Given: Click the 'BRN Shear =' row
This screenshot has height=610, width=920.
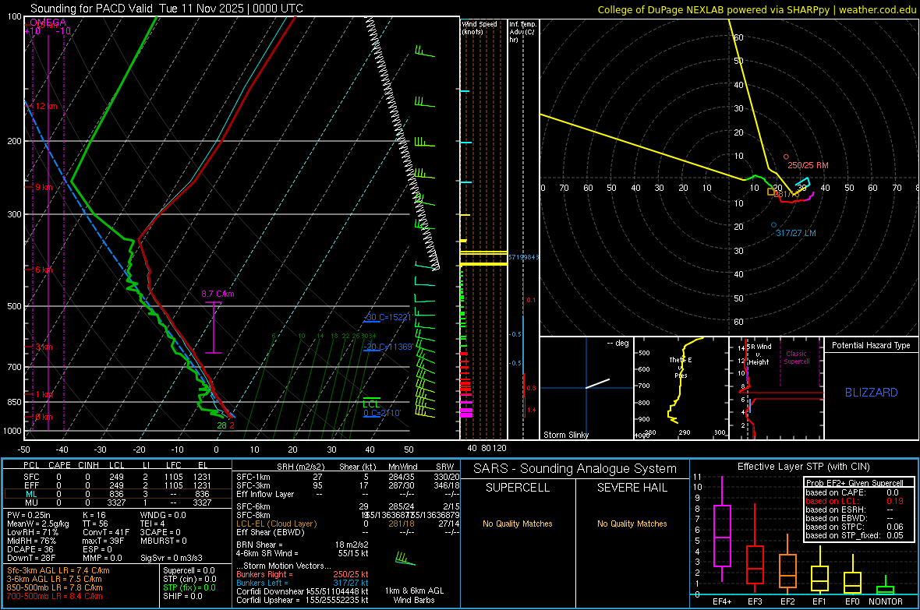Looking at the screenshot, I should (x=303, y=545).
